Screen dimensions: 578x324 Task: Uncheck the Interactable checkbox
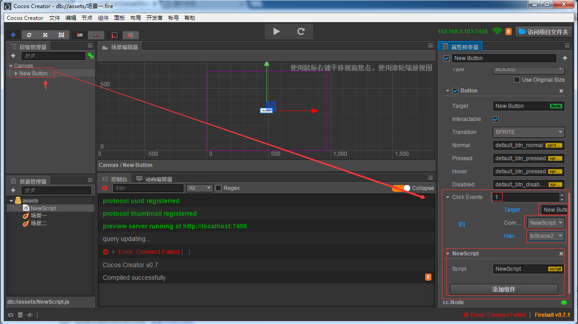tap(496, 119)
